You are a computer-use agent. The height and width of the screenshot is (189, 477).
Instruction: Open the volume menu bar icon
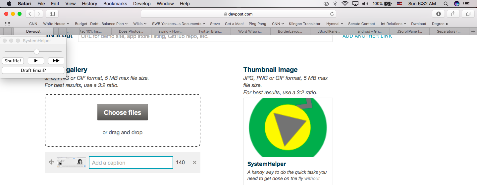pos(365,4)
